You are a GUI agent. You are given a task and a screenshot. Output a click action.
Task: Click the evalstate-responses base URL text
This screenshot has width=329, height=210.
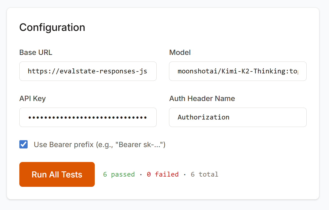coord(88,71)
